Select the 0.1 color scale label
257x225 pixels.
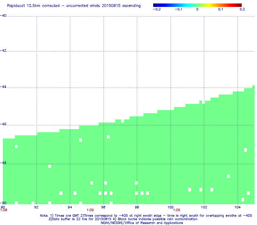(x=221, y=9)
